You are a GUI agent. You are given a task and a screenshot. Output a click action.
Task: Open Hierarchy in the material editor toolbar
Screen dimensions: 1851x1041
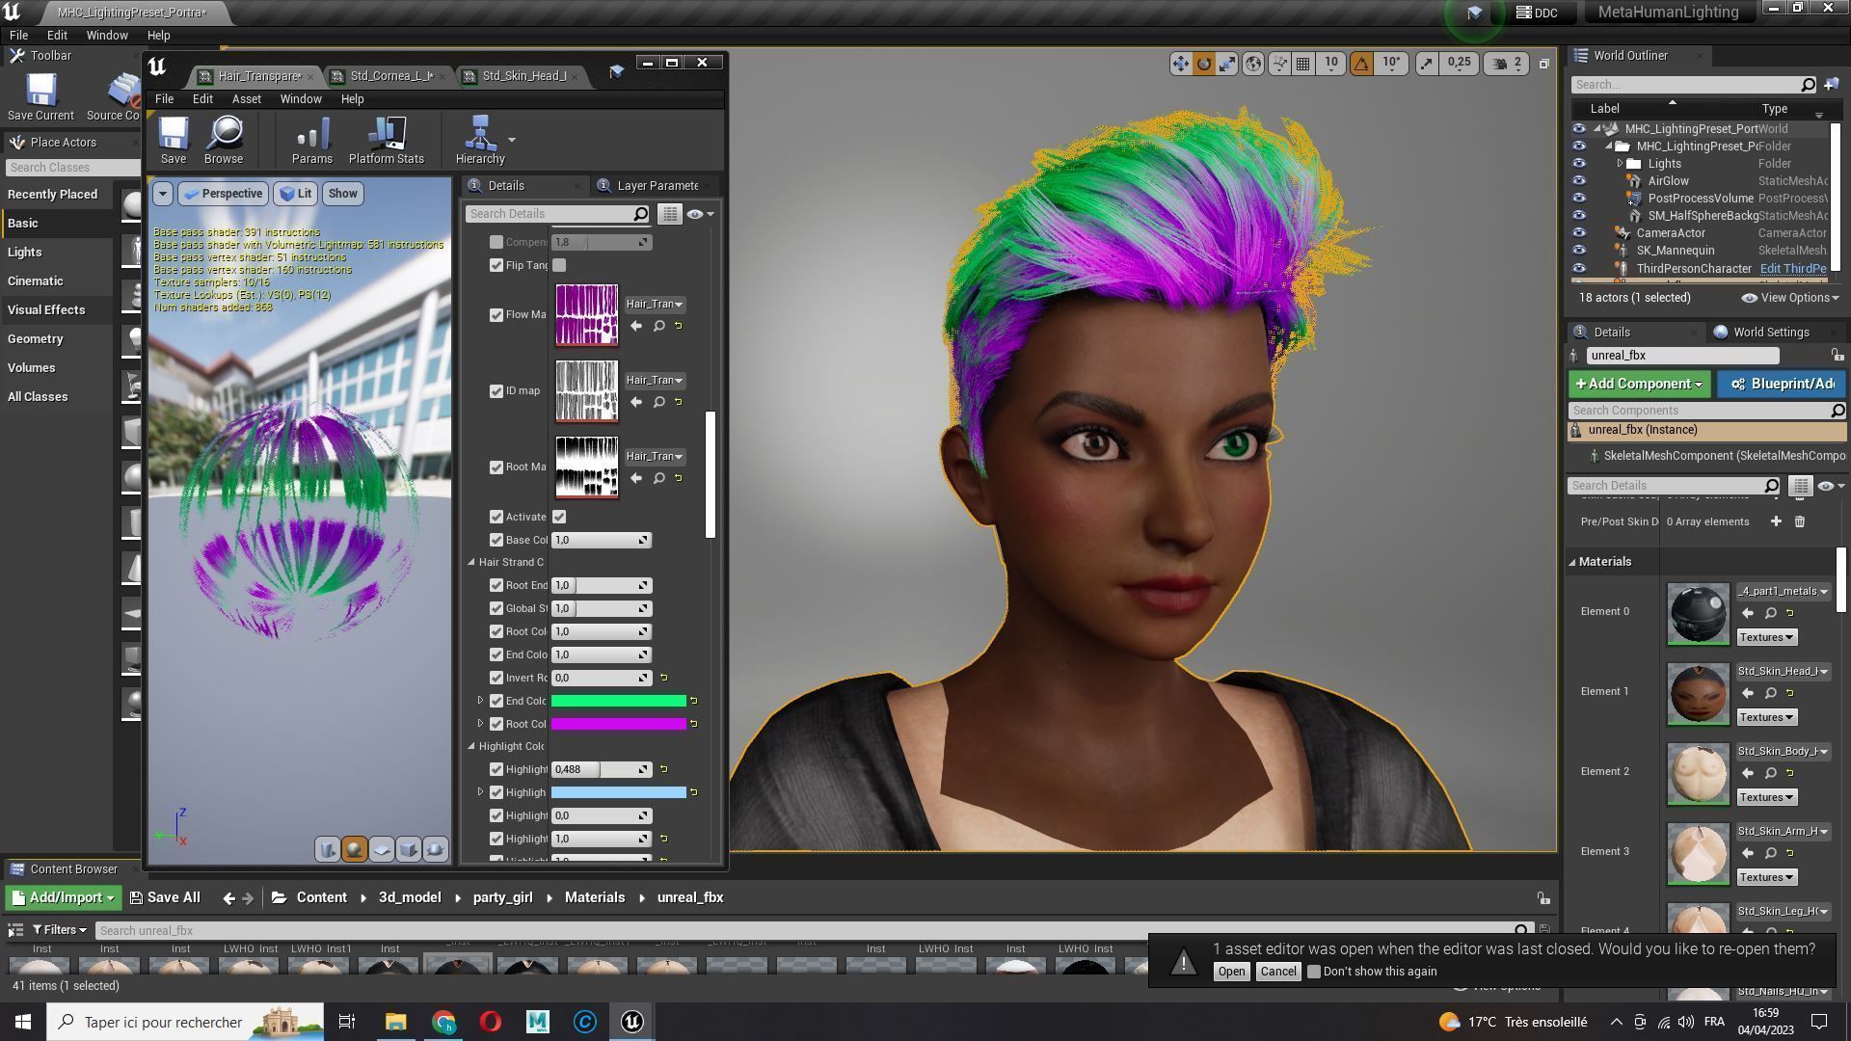pos(480,140)
